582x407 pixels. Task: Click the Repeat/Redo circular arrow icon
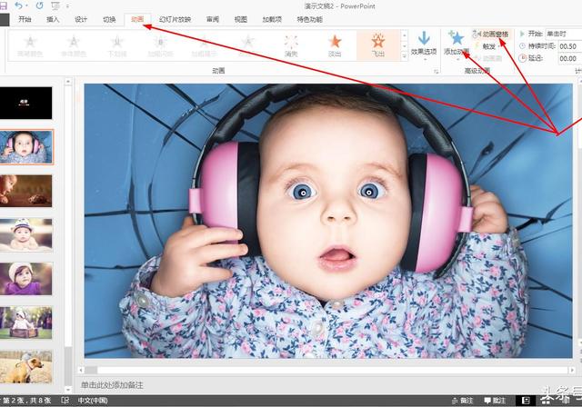pos(39,5)
